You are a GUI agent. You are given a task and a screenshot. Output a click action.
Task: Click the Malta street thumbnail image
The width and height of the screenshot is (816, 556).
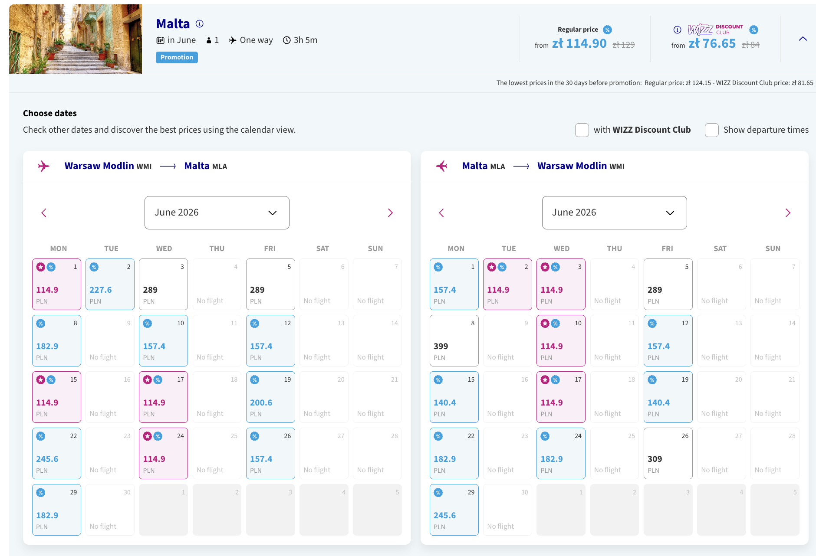76,39
